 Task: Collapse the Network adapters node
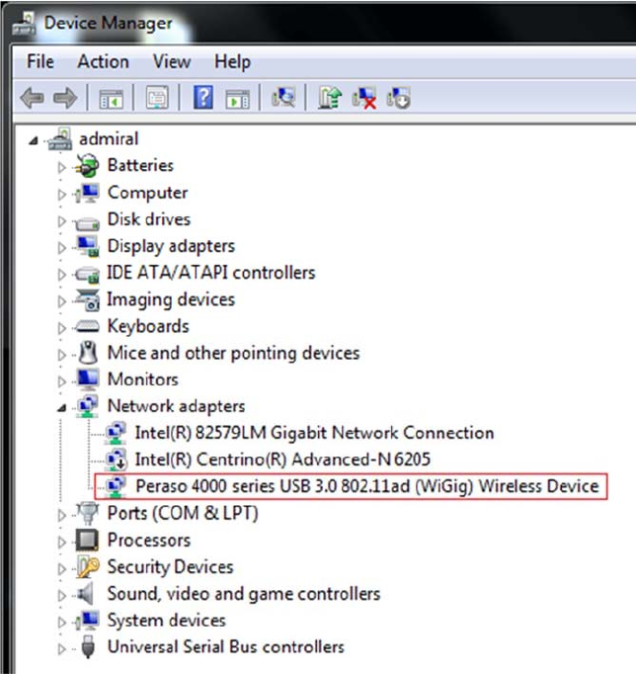62,407
